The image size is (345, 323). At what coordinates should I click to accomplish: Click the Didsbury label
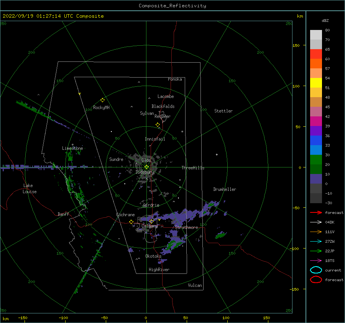pyautogui.click(x=145, y=172)
